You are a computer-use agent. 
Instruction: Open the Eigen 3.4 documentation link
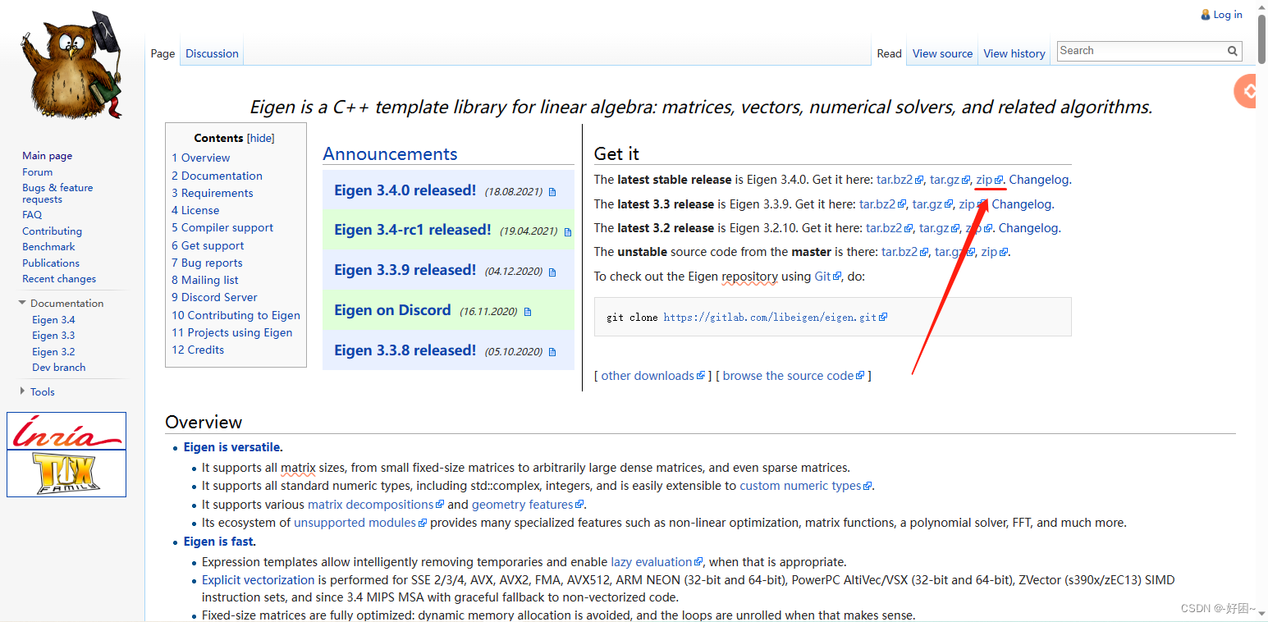tap(53, 320)
